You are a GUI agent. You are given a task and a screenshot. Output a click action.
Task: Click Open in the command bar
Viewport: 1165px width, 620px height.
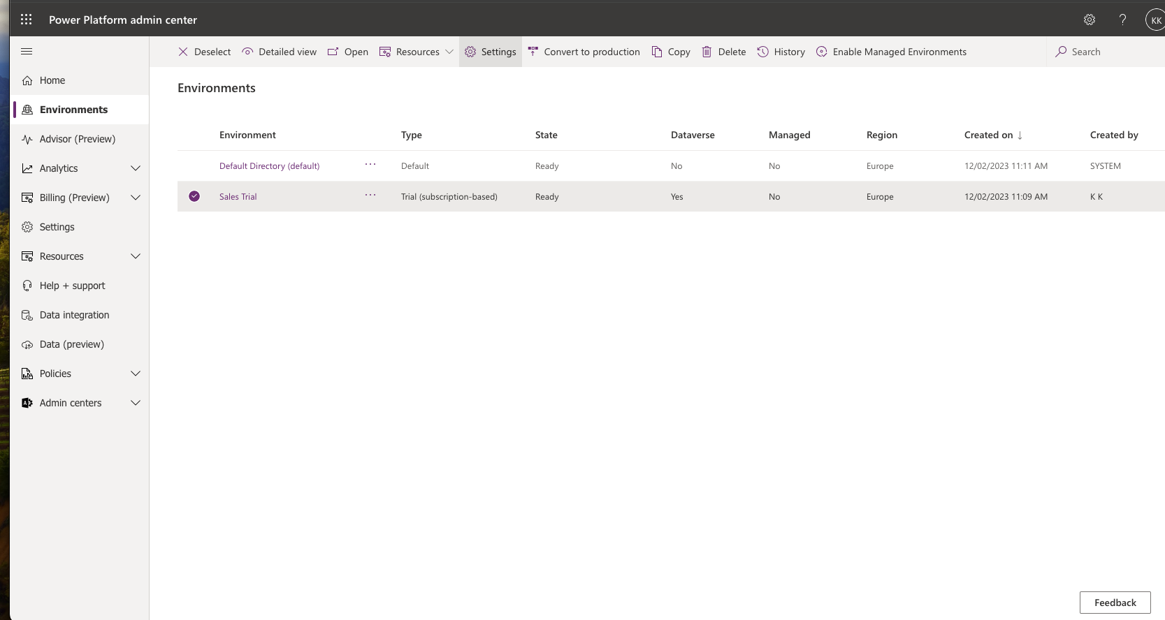pos(348,52)
